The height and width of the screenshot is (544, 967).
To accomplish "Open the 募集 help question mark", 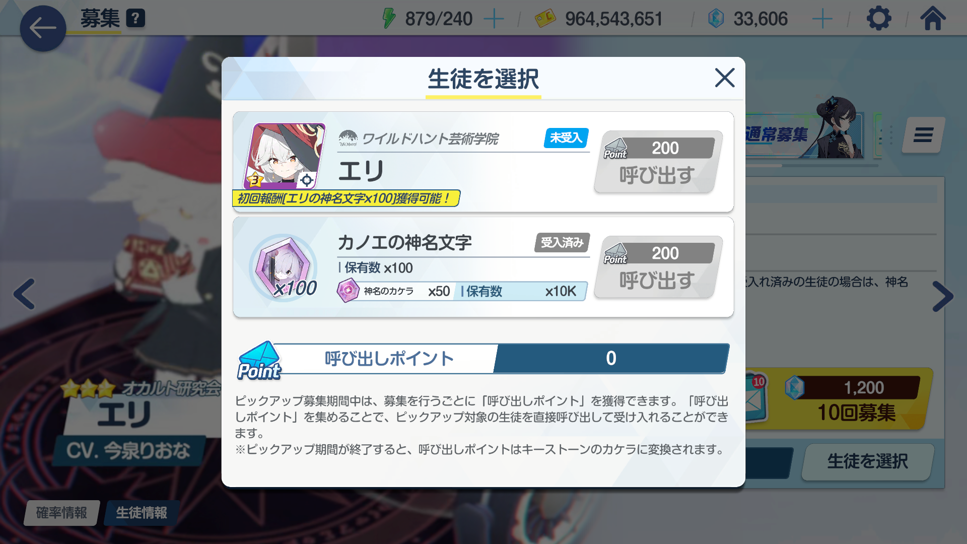I will pyautogui.click(x=135, y=19).
